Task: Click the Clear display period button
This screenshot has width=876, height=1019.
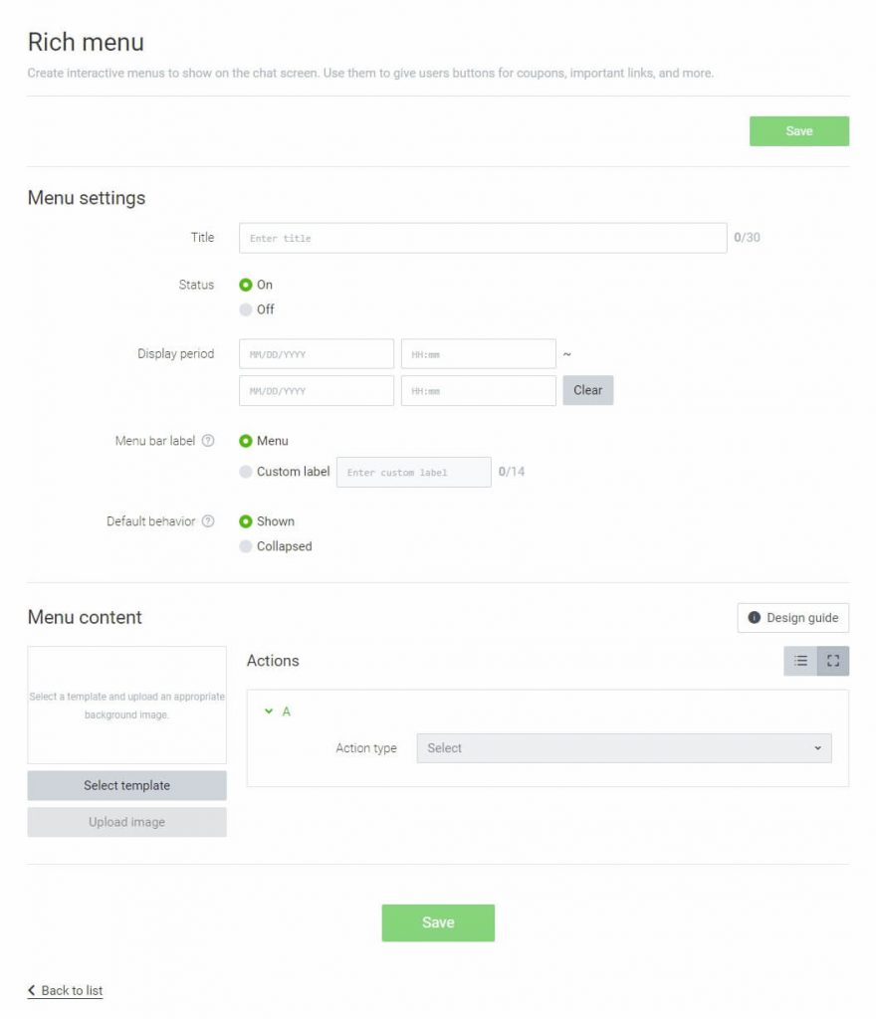Action: click(588, 390)
